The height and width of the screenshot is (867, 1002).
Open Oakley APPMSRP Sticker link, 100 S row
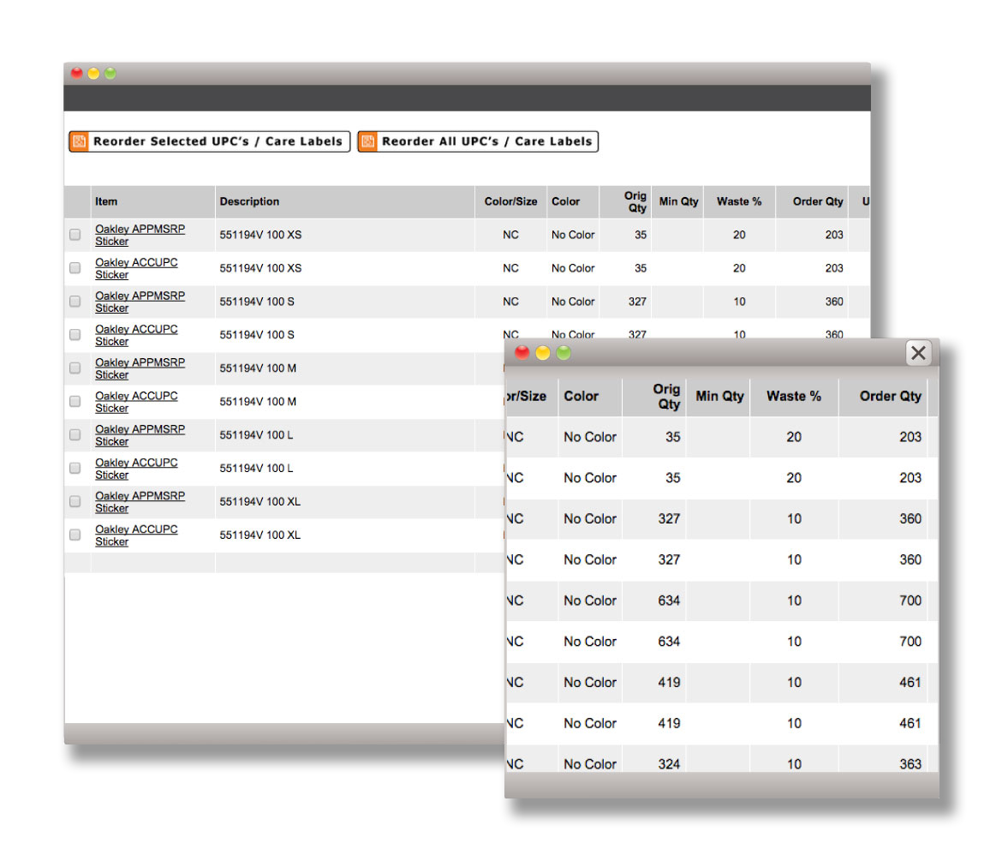pyautogui.click(x=140, y=302)
